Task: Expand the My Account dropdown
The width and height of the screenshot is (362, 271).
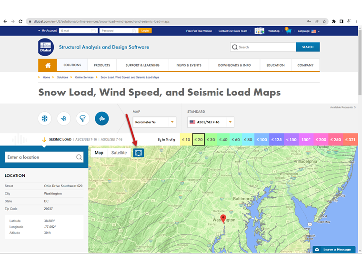Action: coord(47,30)
